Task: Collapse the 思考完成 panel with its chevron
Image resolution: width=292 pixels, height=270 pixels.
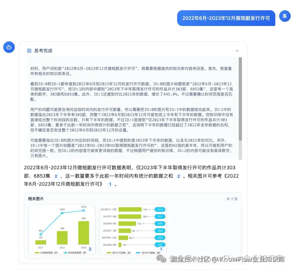Action: (x=237, y=50)
